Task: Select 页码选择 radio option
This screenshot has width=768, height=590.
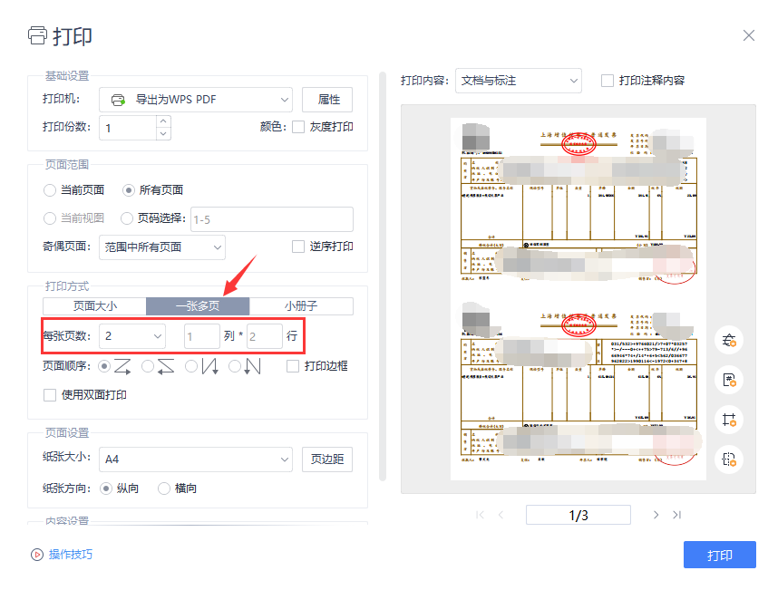Action: click(127, 218)
